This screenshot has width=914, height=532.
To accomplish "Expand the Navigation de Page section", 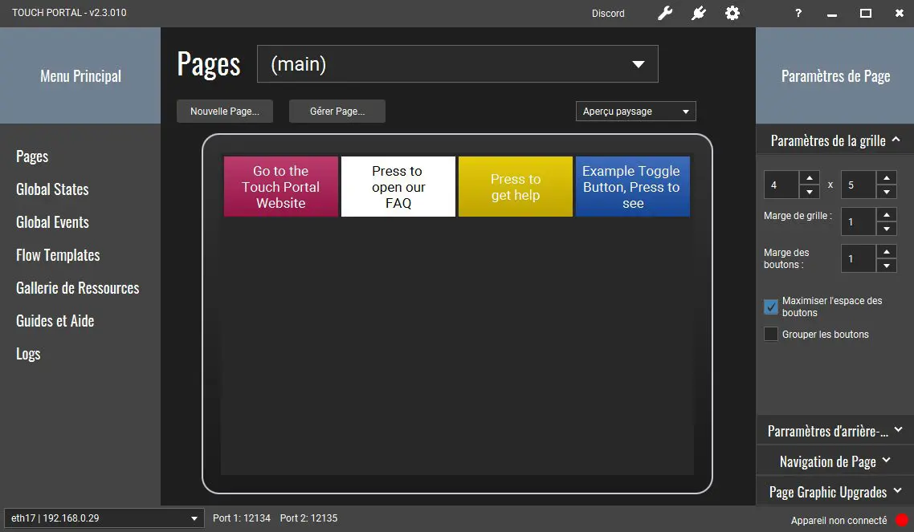I will pyautogui.click(x=834, y=461).
